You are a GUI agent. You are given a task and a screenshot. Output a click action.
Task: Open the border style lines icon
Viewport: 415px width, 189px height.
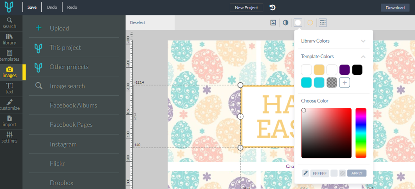[323, 23]
